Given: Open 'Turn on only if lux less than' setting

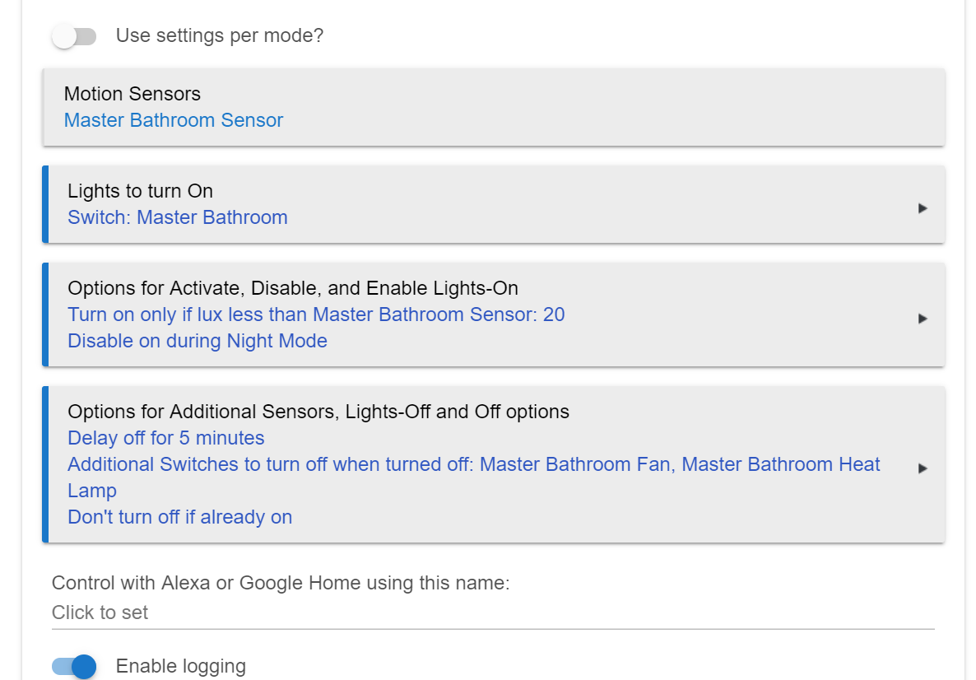Looking at the screenshot, I should [x=316, y=314].
